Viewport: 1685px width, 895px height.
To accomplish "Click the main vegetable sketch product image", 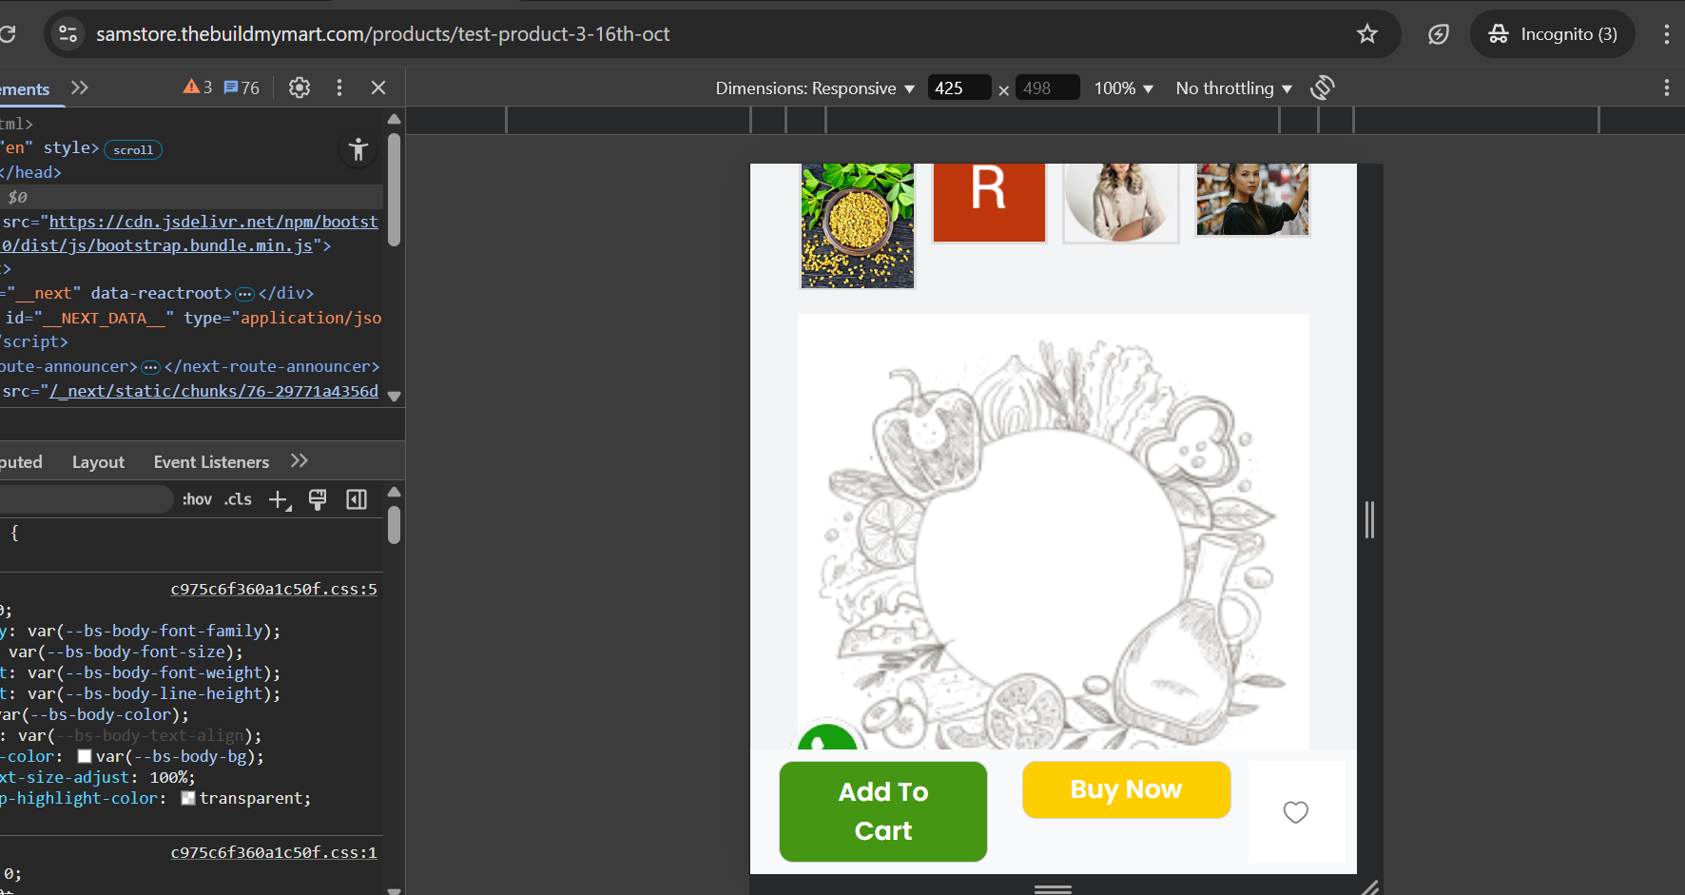I will coord(1054,532).
